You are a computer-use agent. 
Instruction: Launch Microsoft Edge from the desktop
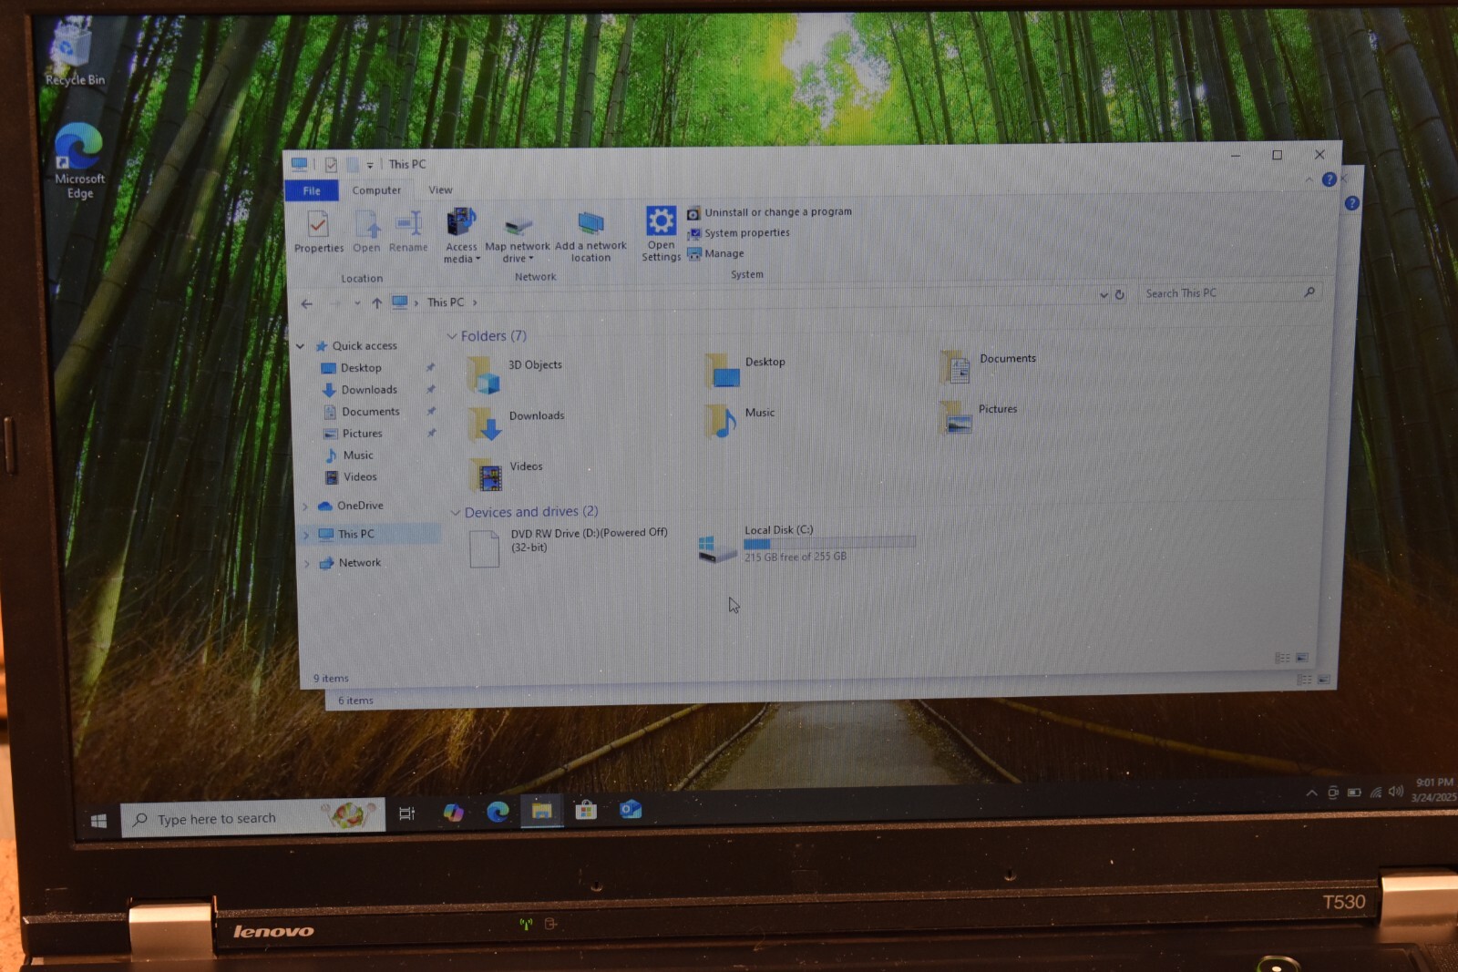[79, 161]
